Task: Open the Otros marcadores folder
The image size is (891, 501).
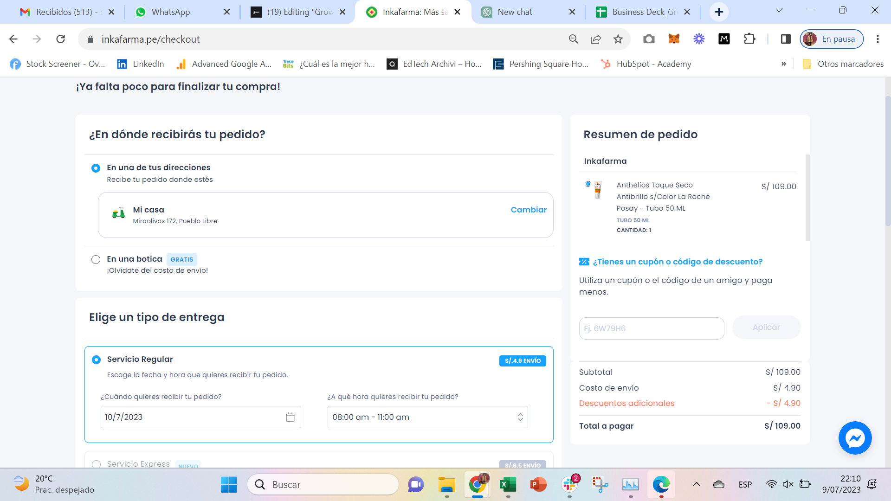Action: coord(843,64)
